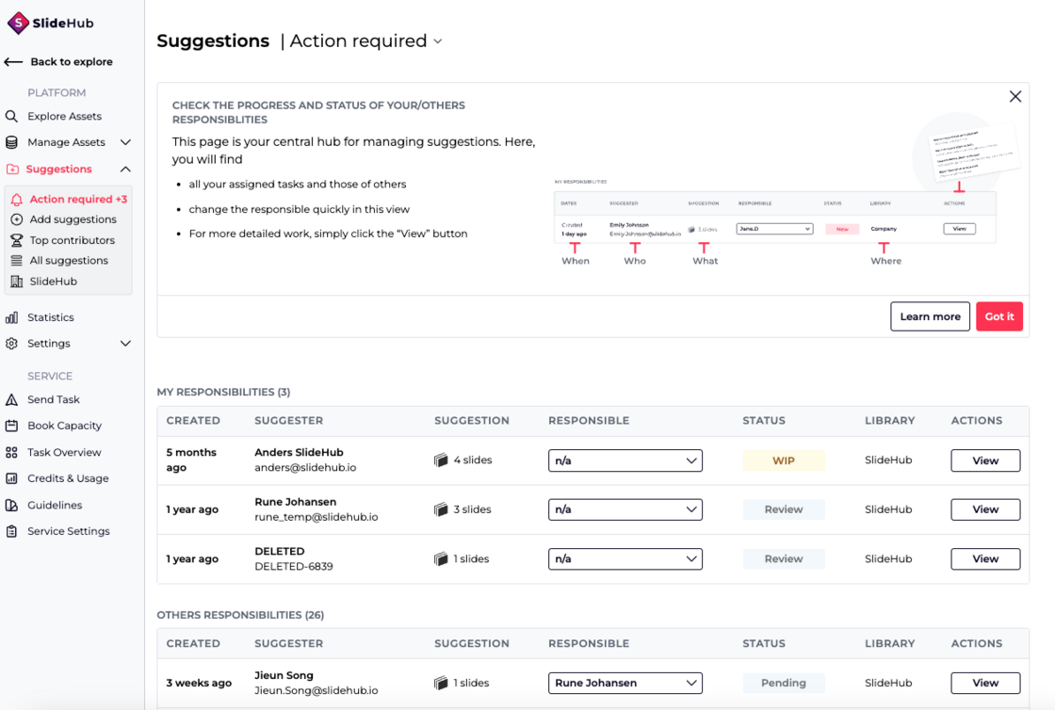Screen dimensions: 1055x710
Task: Click slides icon in DELETED-6839 row
Action: (441, 558)
